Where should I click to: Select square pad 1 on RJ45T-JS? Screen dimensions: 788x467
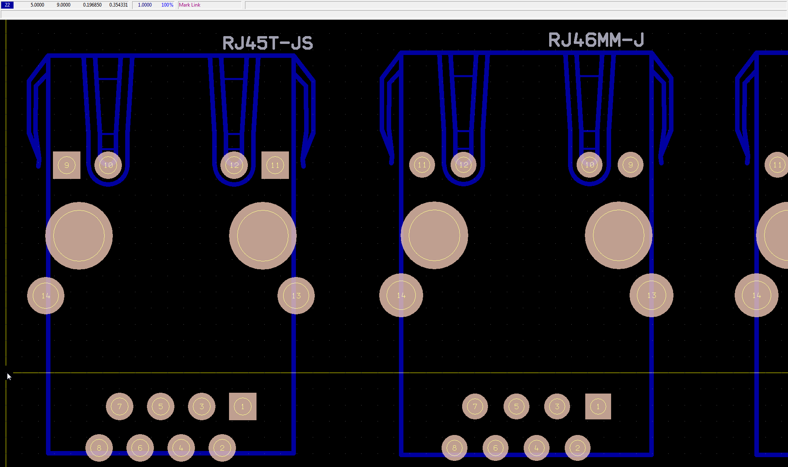coord(243,407)
